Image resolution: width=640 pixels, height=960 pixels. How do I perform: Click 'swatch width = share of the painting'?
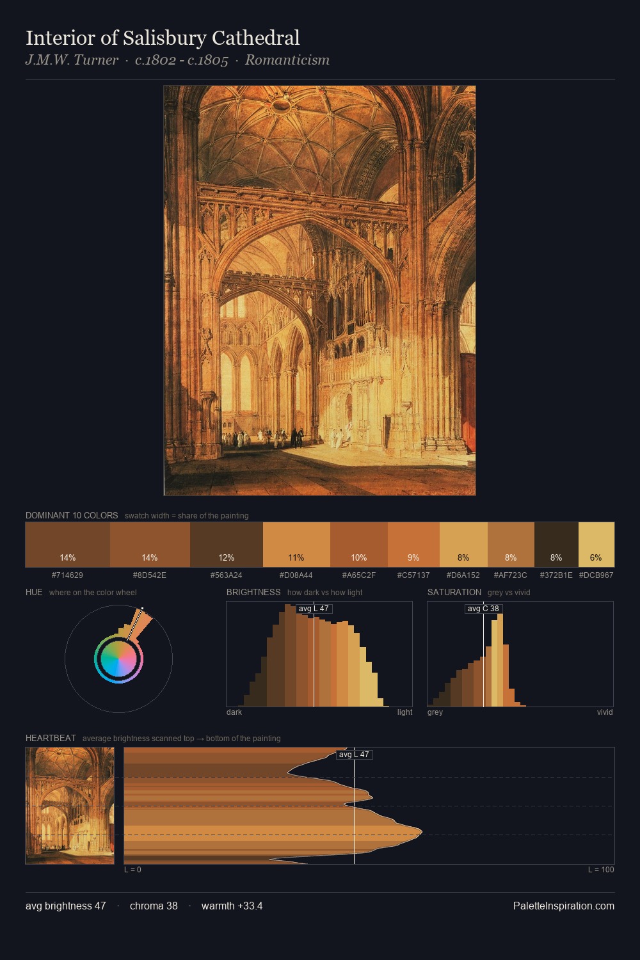pos(187,516)
